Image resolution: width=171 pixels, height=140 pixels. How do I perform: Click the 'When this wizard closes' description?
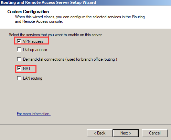click(80, 19)
